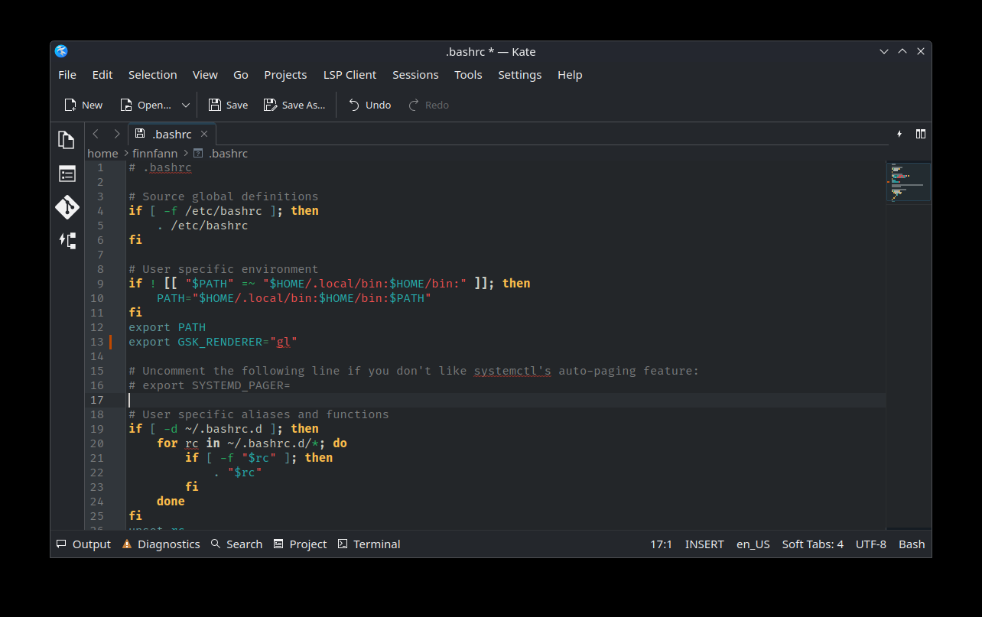Image resolution: width=982 pixels, height=617 pixels.
Task: Open the View menu
Action: [x=205, y=74]
